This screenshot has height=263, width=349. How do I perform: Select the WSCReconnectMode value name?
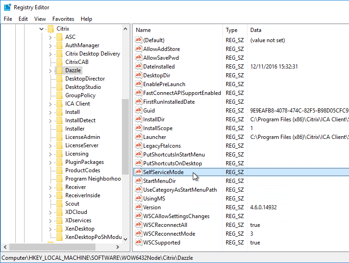click(x=169, y=234)
